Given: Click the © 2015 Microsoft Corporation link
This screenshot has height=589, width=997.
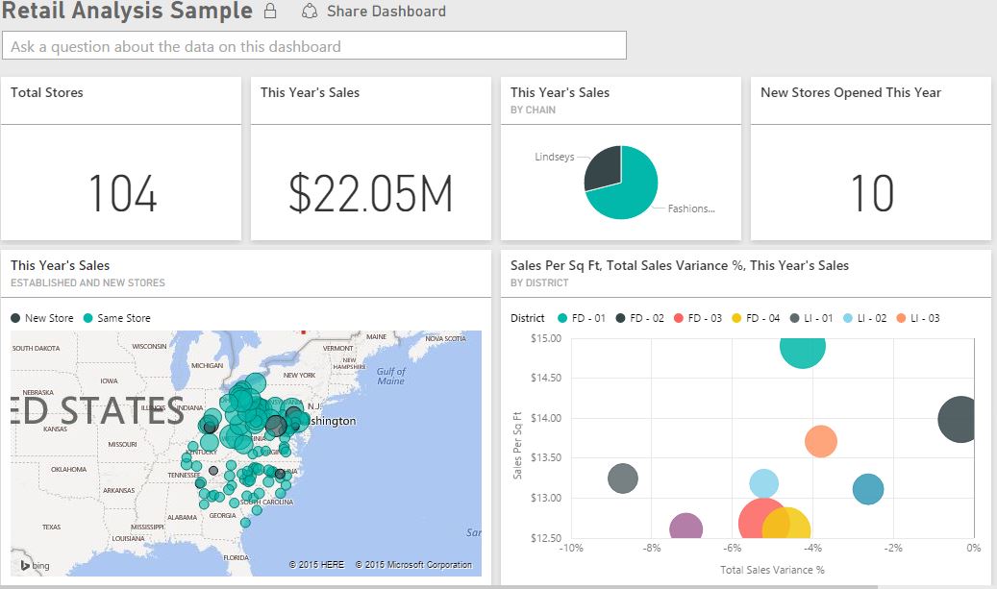Looking at the screenshot, I should (415, 564).
